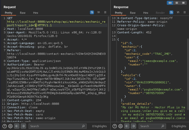The width and height of the screenshot is (189, 130).
Task: Open Request panel options menu
Action: [x=105, y=12]
